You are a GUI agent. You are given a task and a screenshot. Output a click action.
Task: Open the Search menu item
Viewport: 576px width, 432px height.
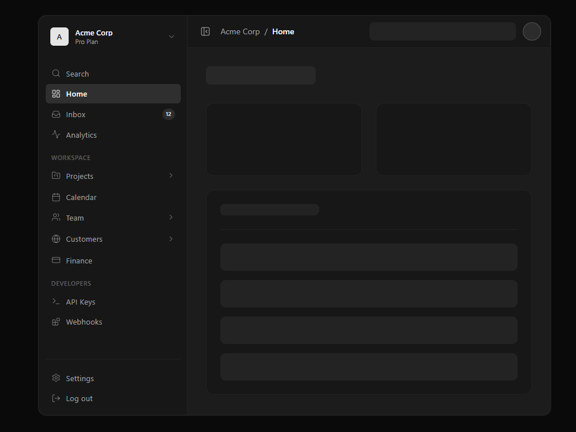113,74
